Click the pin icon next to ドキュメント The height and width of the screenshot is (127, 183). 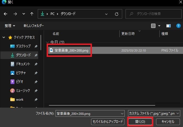click(36, 64)
